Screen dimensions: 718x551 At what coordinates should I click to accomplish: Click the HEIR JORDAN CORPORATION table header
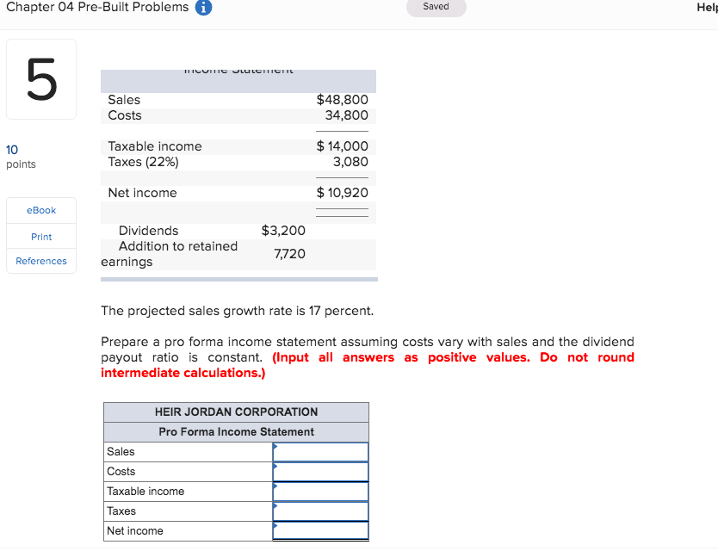(236, 412)
